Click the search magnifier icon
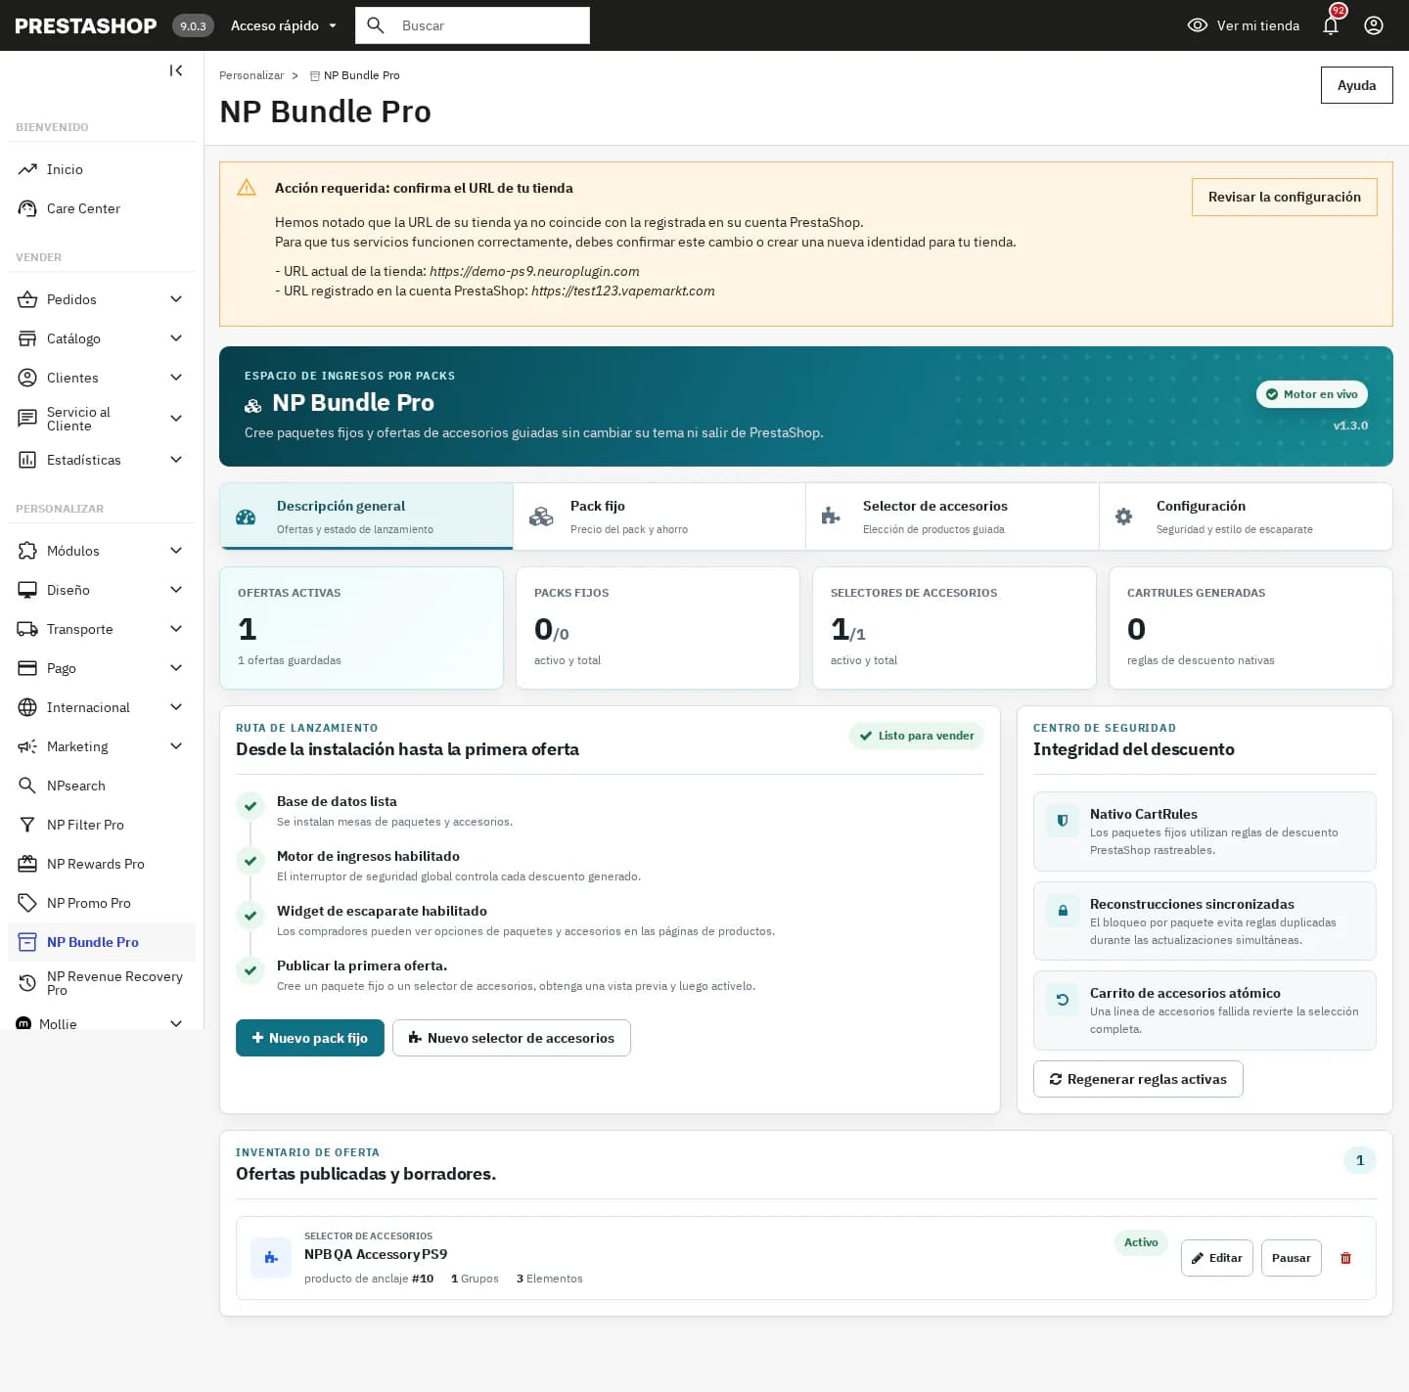Screen dimensions: 1409x1392 376,25
